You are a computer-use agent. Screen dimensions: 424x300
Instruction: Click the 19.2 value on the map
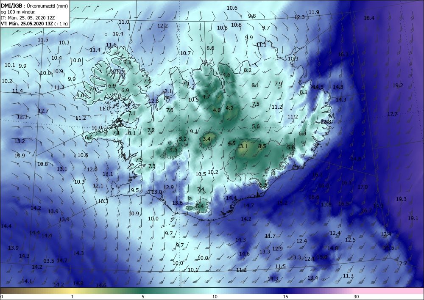(x=398, y=85)
